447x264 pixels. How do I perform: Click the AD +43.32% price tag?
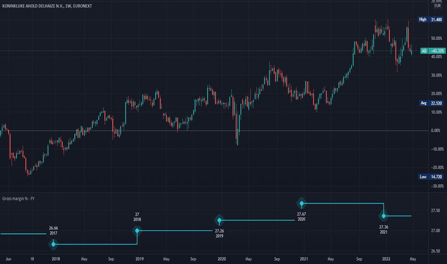pos(433,51)
